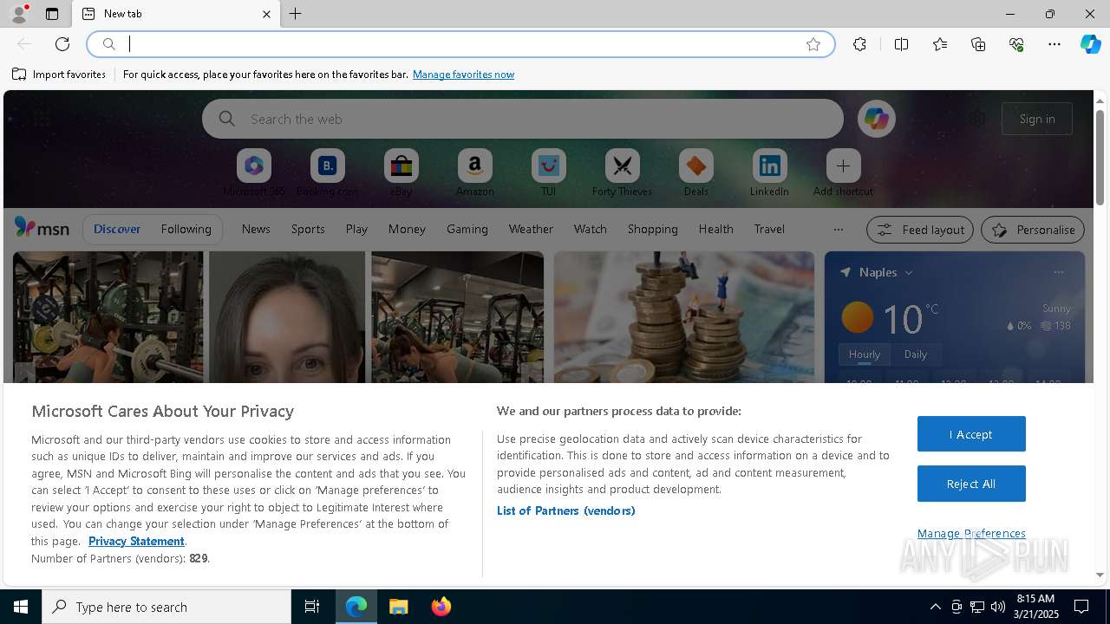The image size is (1110, 624).
Task: Focus the address bar
Action: point(461,44)
